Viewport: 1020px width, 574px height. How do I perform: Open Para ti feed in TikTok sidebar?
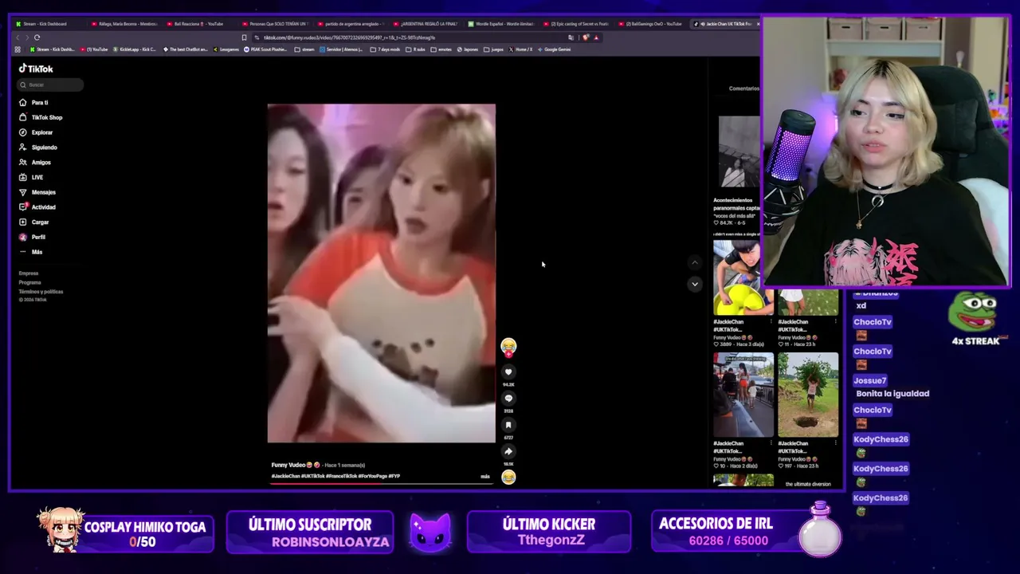click(x=34, y=103)
